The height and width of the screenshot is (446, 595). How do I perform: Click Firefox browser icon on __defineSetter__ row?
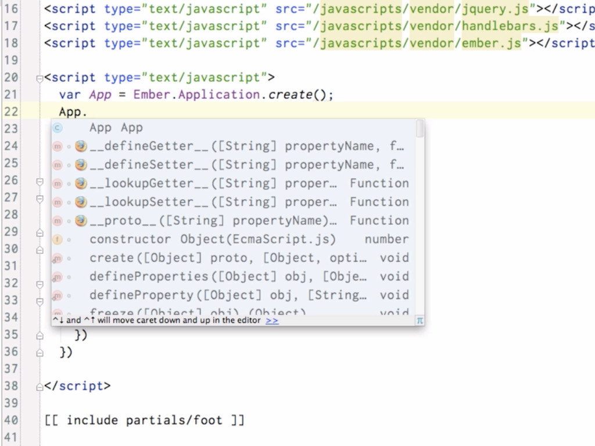(81, 164)
